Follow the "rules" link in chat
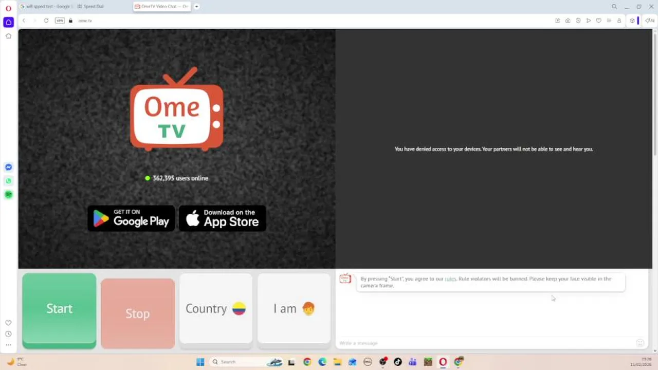Image resolution: width=658 pixels, height=370 pixels. point(450,279)
